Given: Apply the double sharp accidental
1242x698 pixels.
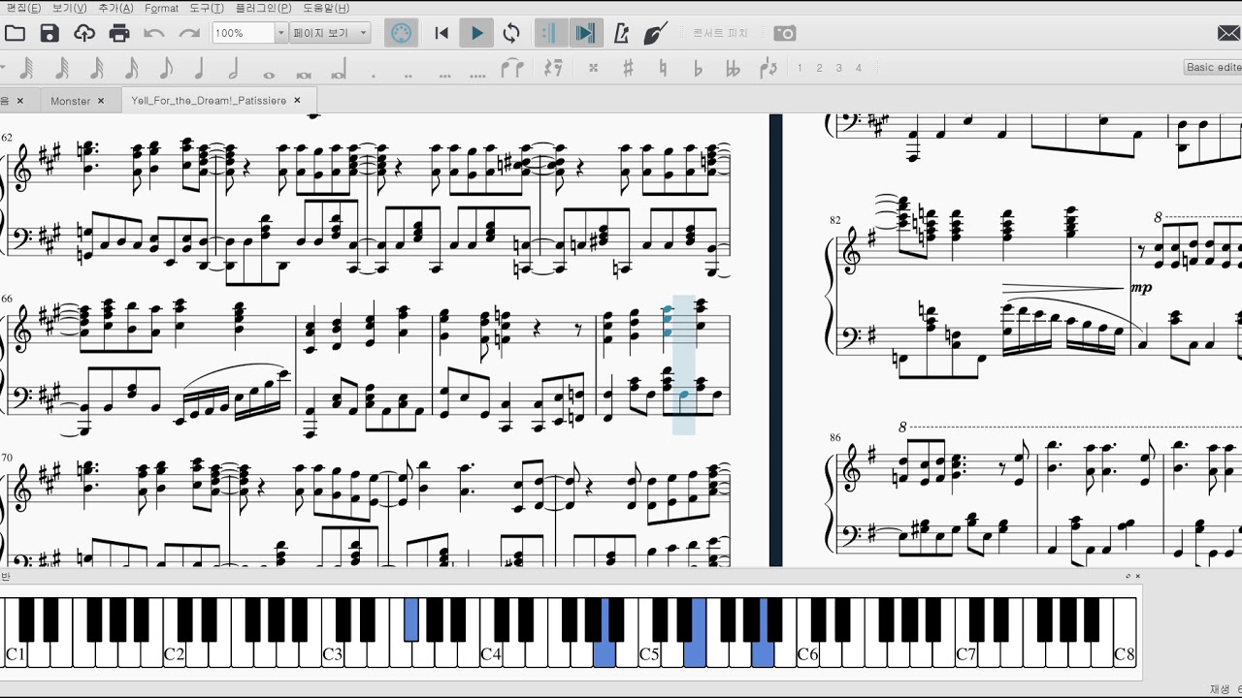Looking at the screenshot, I should (594, 69).
